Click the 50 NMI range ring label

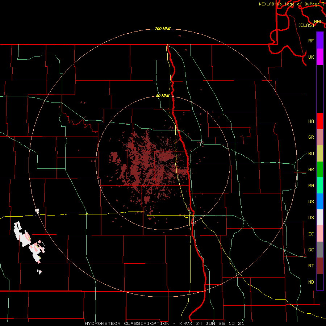163,96
